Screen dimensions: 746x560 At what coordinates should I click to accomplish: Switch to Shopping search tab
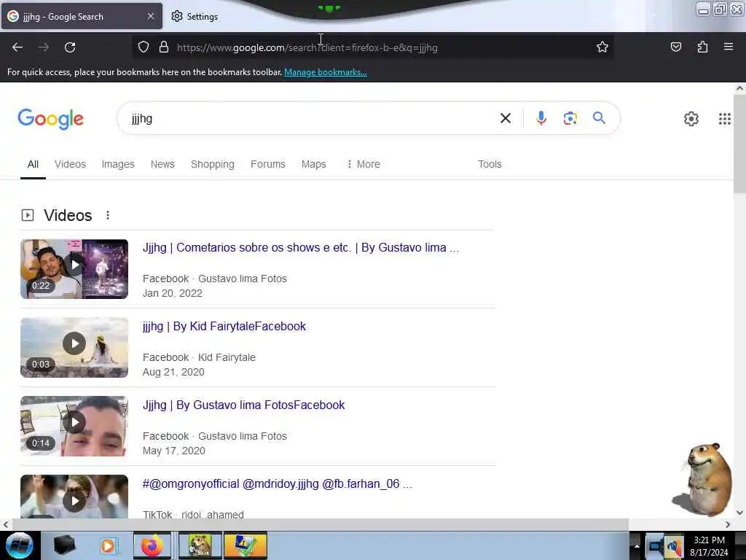point(213,164)
